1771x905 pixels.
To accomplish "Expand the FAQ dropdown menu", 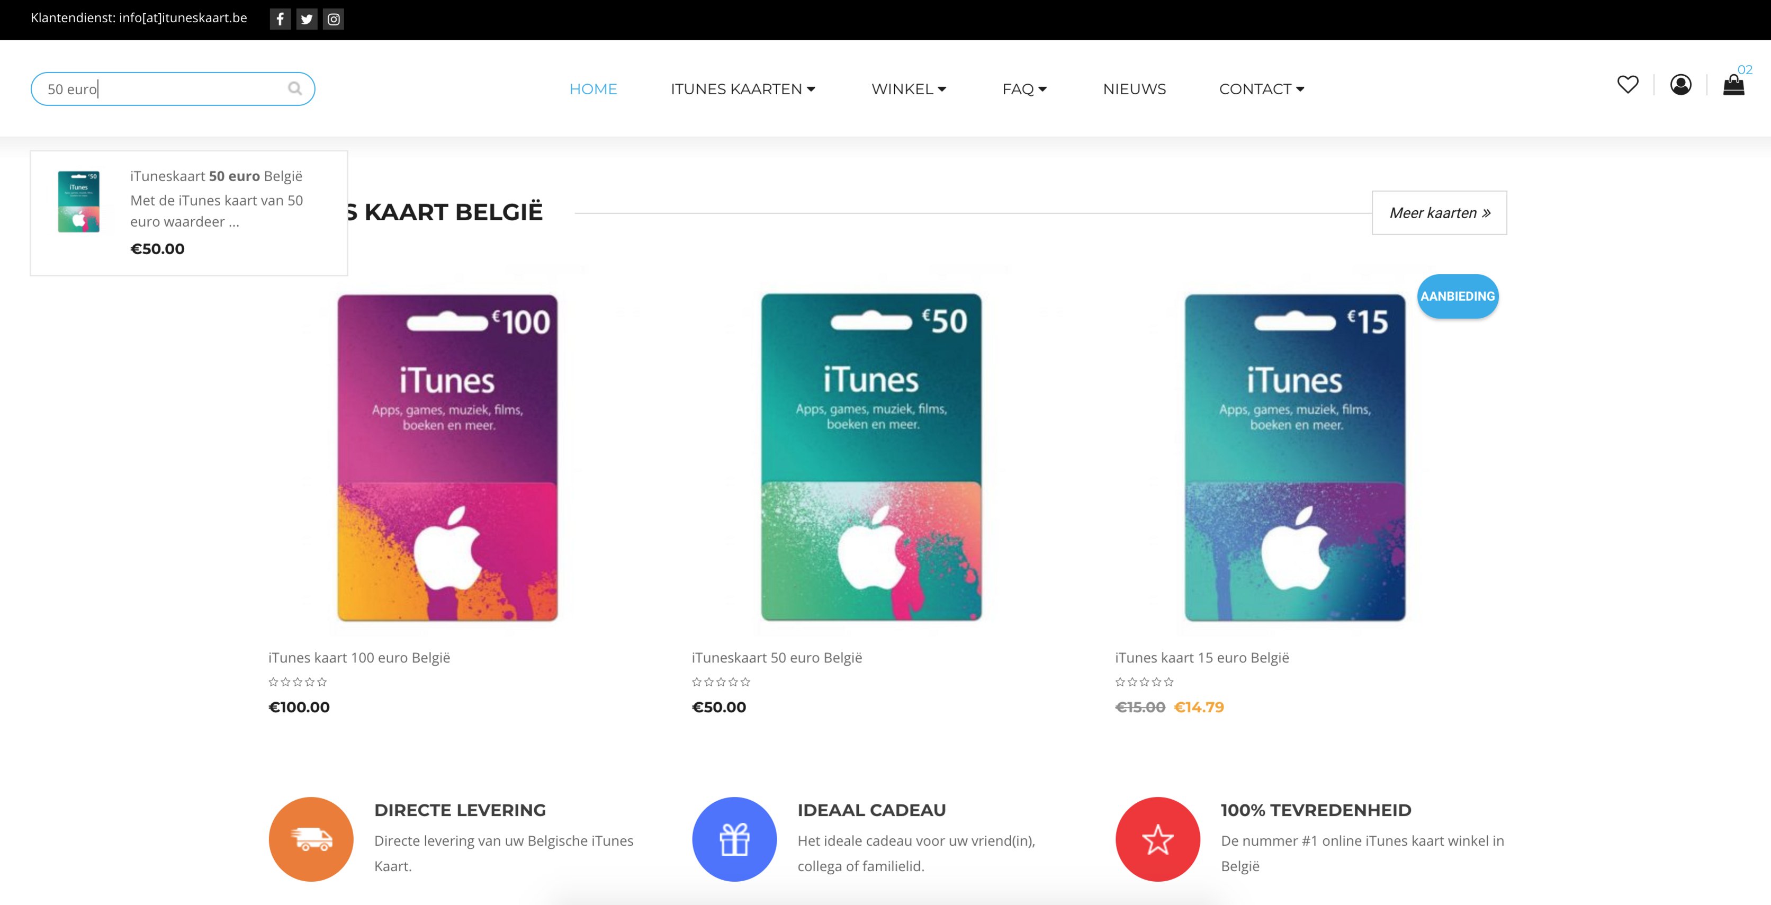I will [1024, 89].
